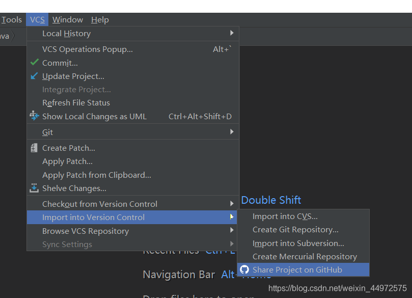Image resolution: width=412 pixels, height=298 pixels.
Task: Click the Shelve Changes download icon
Action: pos(34,188)
